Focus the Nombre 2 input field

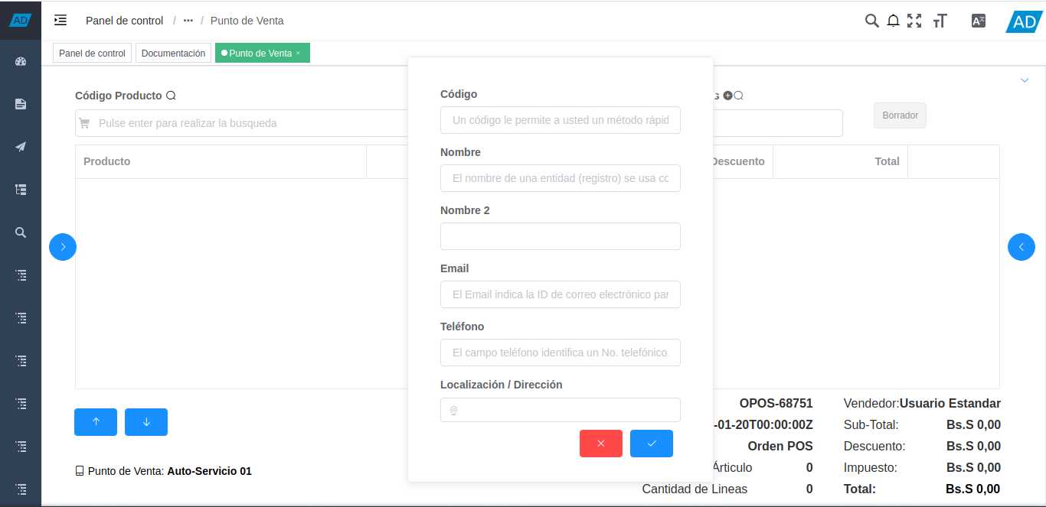[x=561, y=236]
